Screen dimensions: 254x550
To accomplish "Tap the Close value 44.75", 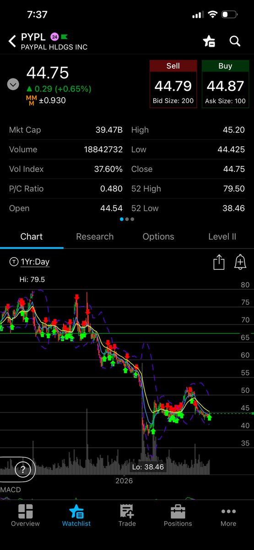I will (x=234, y=169).
